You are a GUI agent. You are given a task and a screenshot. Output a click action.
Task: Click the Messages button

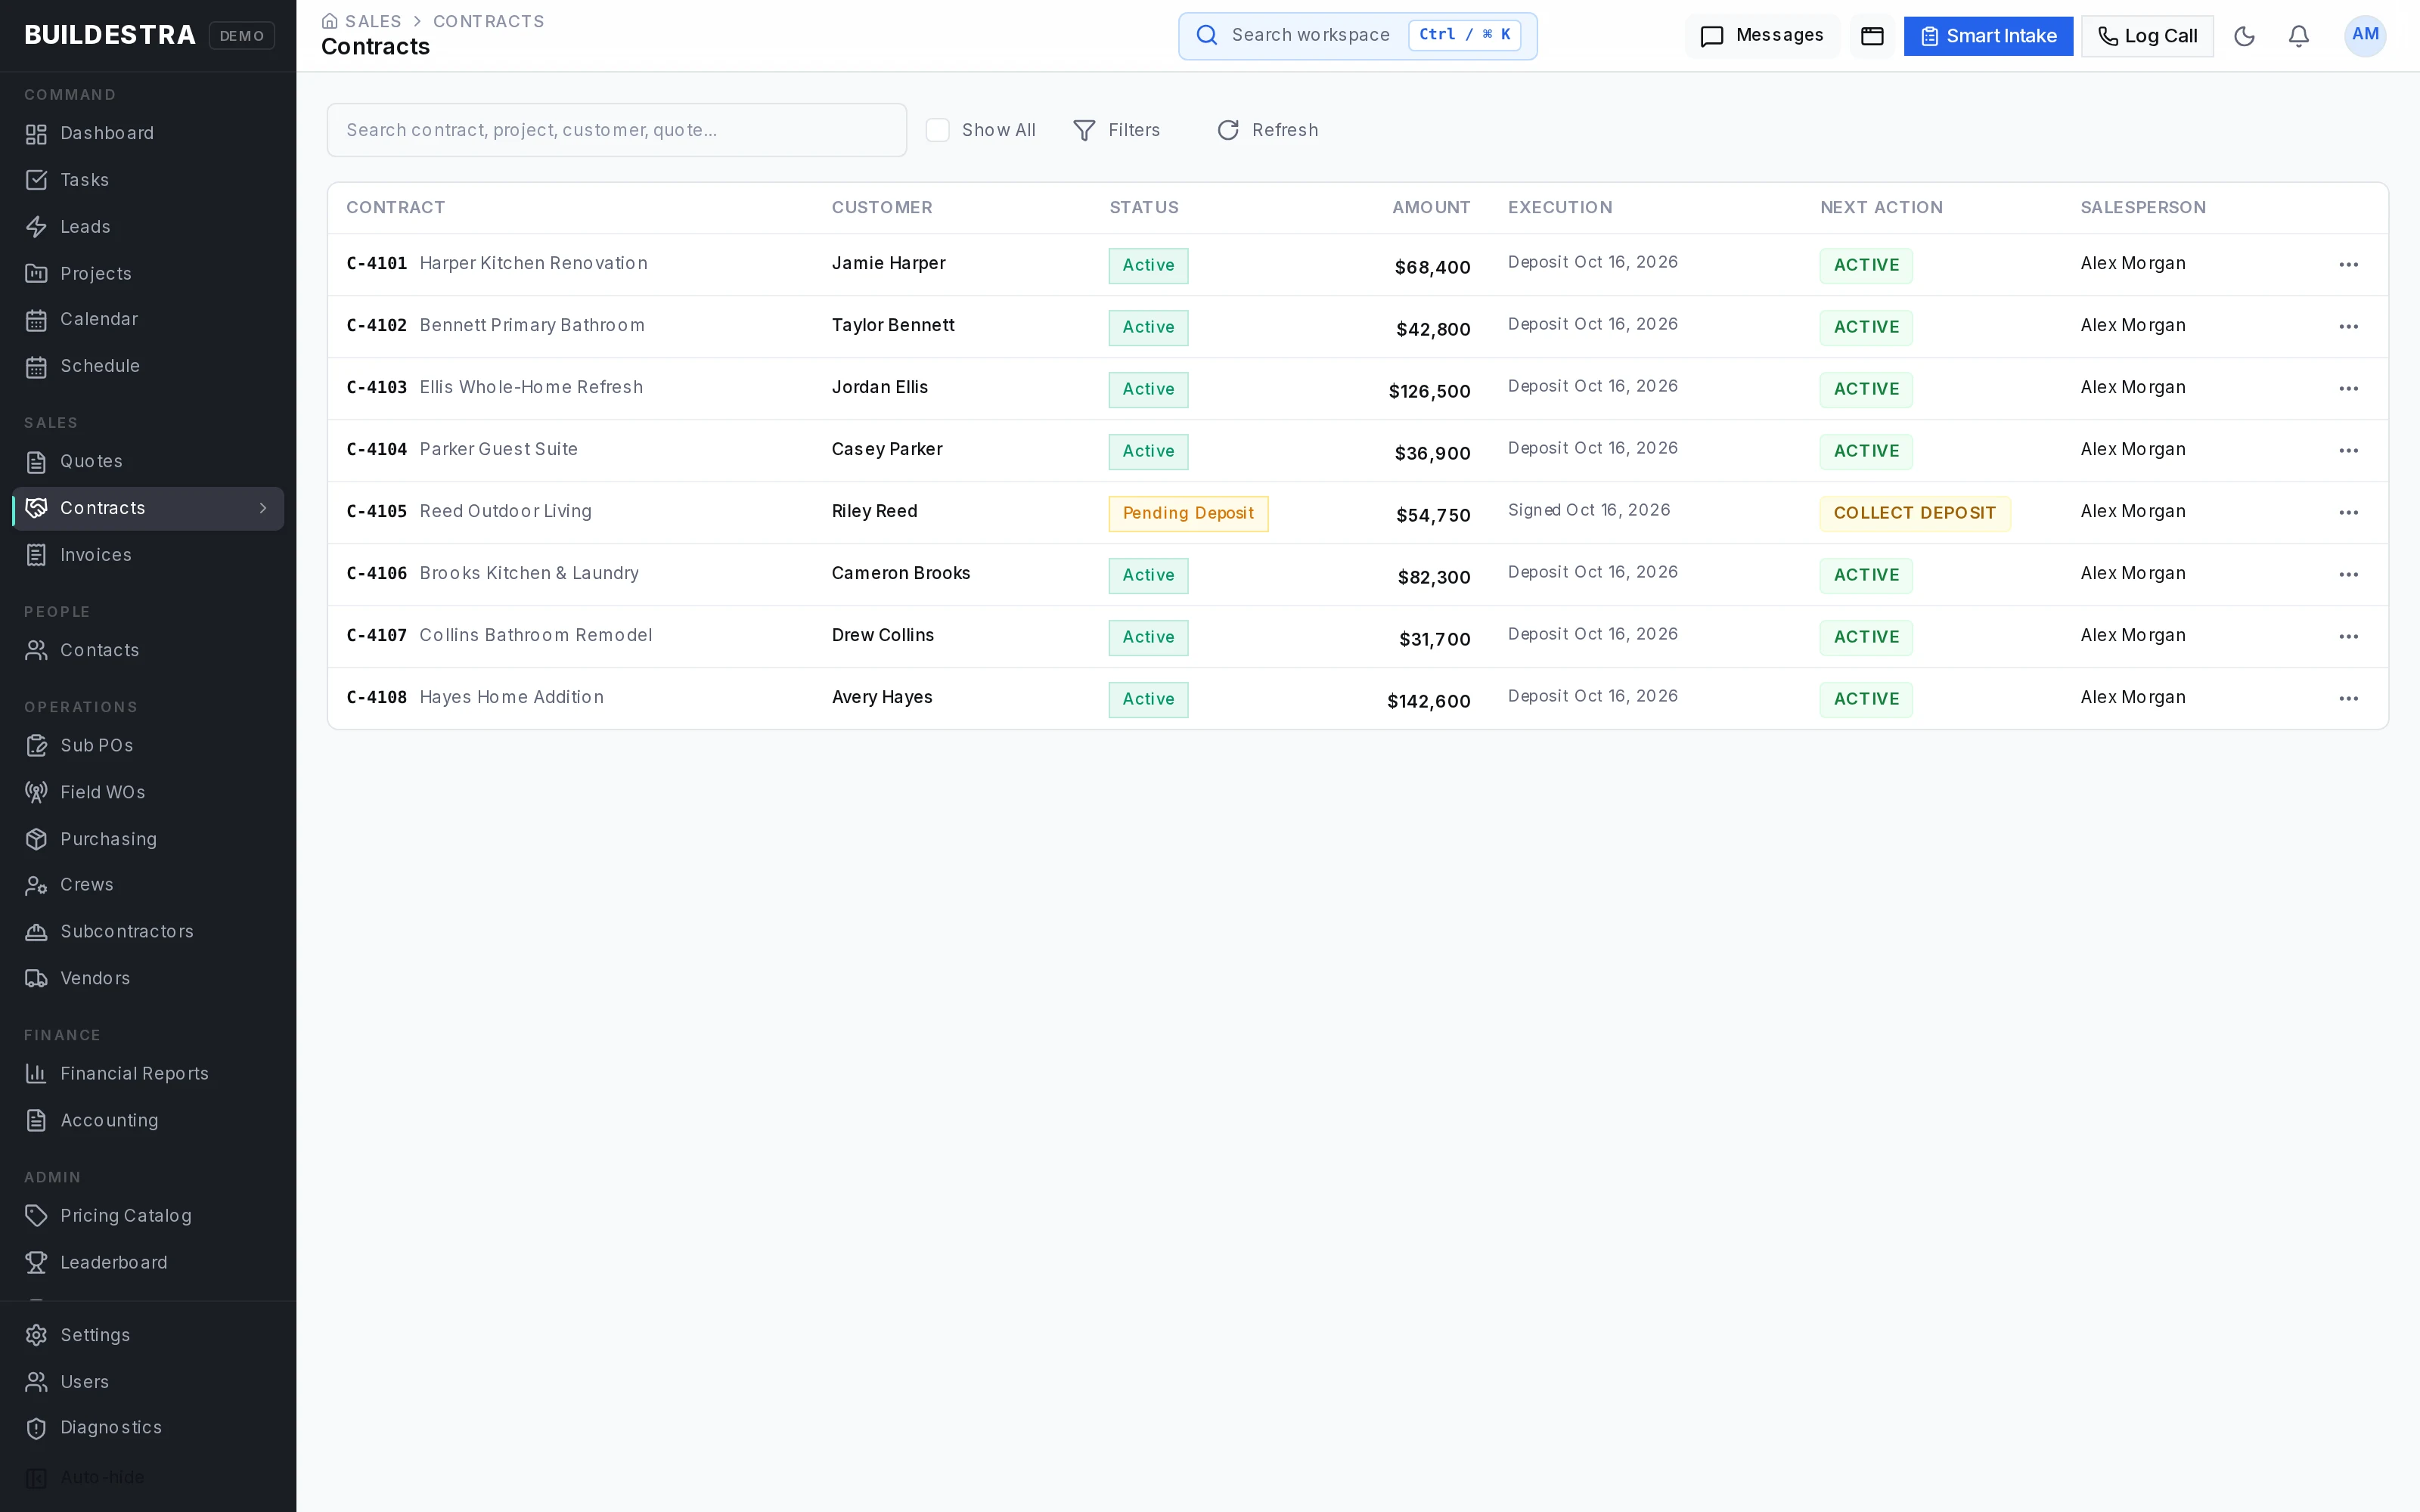tap(1762, 36)
